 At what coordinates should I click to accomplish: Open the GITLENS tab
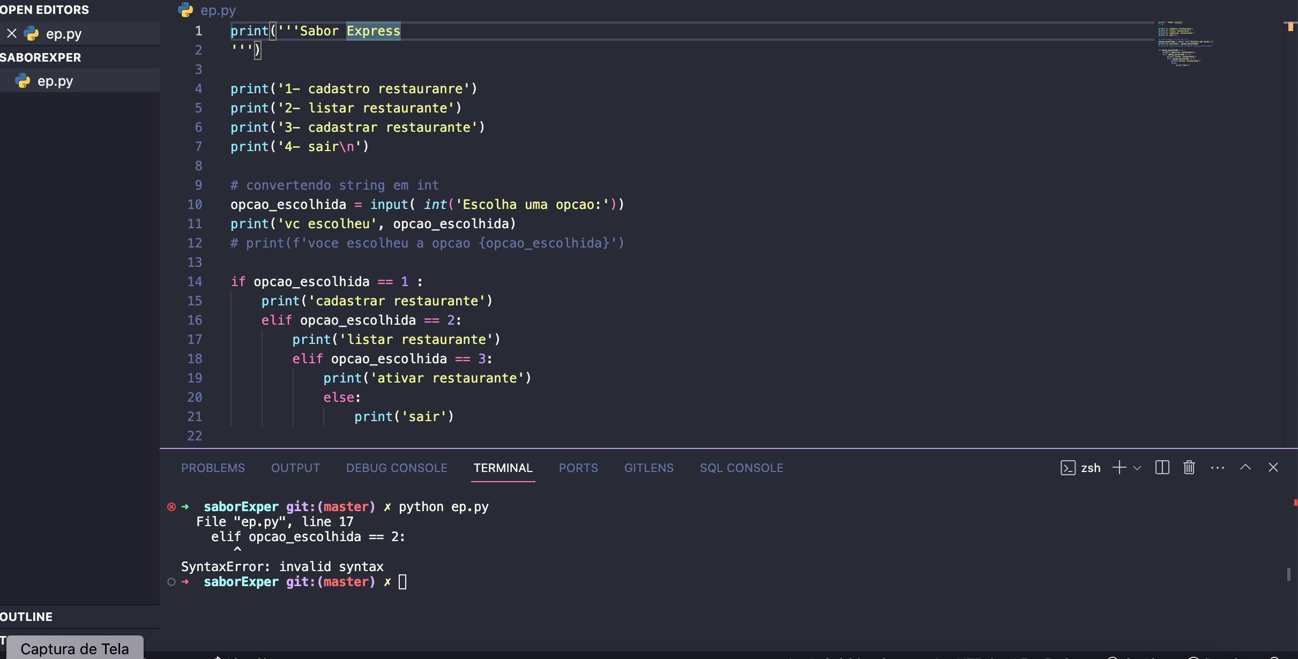click(648, 468)
